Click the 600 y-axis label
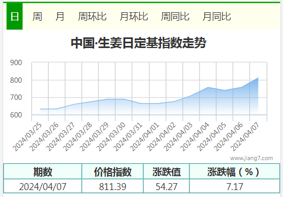This screenshot has width=283, height=197. click(16, 115)
